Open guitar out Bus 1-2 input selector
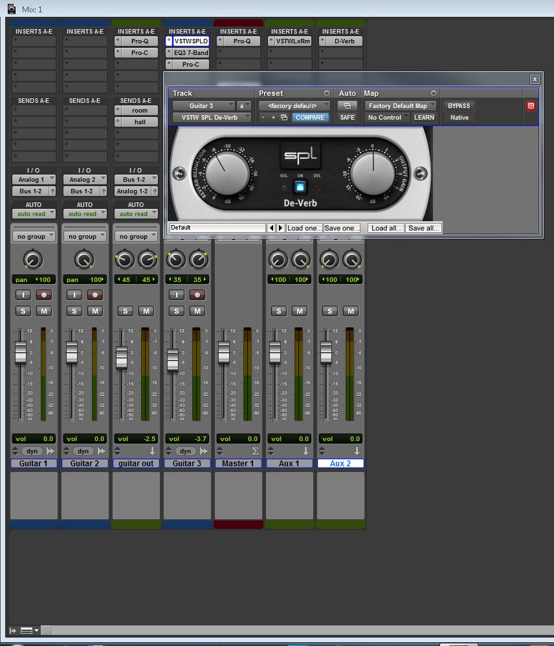Screen dimensions: 554x646 tap(136, 180)
